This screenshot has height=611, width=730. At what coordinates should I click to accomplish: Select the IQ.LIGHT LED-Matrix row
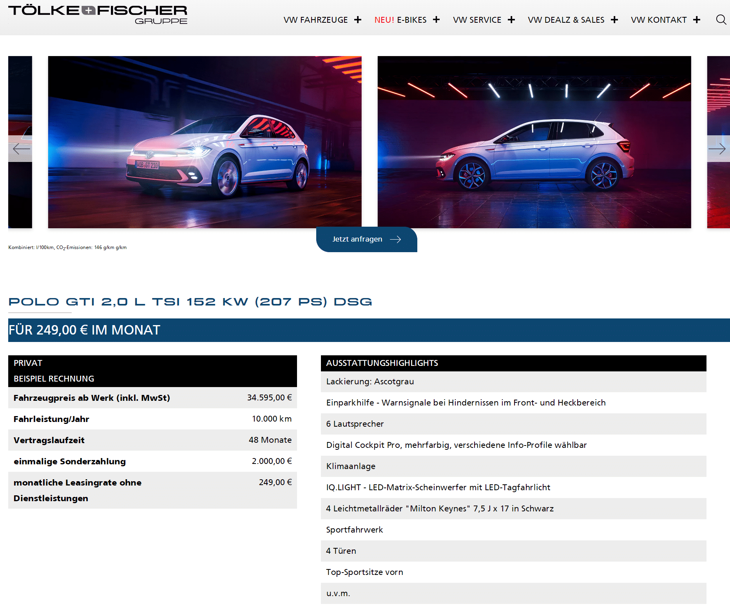tap(514, 487)
